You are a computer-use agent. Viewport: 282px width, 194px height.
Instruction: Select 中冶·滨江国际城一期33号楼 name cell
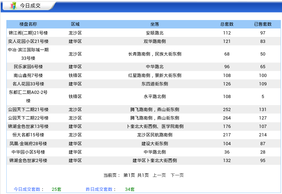[28, 54]
